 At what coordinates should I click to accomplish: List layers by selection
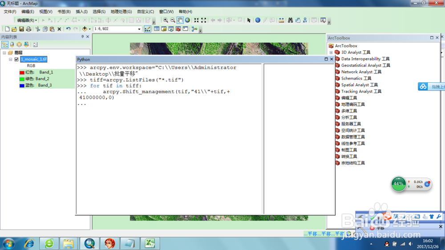(x=26, y=44)
